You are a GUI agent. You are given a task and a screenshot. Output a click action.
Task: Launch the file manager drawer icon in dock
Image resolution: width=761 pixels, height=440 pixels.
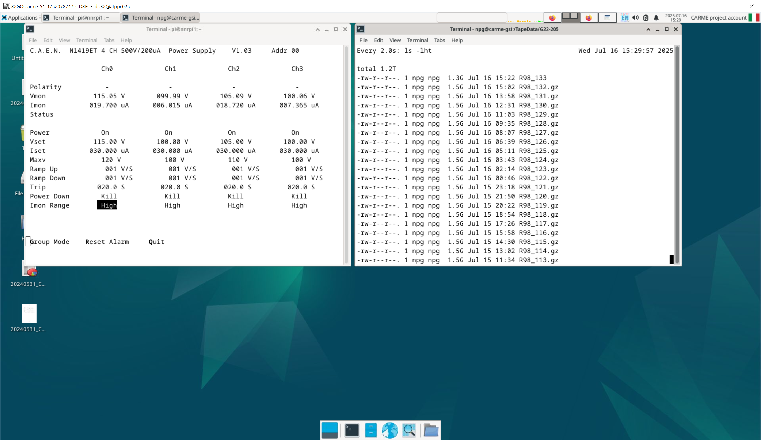click(370, 430)
